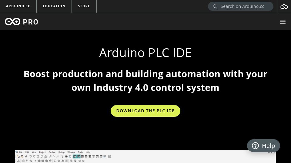Click the magnifier search icon

[x=215, y=6]
